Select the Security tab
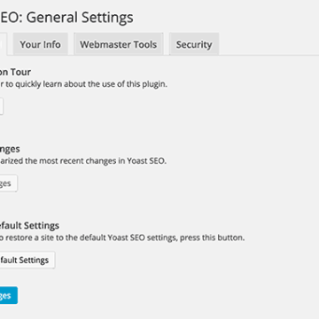The height and width of the screenshot is (319, 319). coord(194,44)
